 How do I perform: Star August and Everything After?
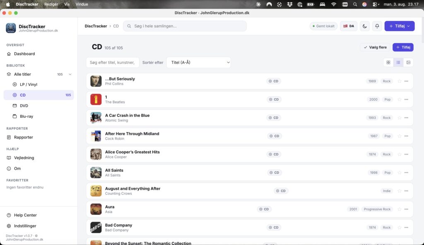pyautogui.click(x=400, y=191)
